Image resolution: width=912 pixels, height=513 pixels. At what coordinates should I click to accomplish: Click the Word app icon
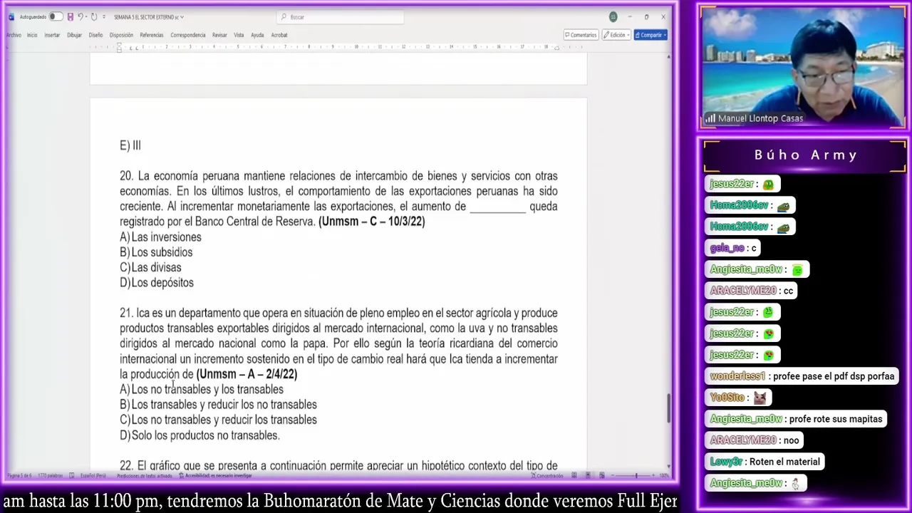[11, 16]
